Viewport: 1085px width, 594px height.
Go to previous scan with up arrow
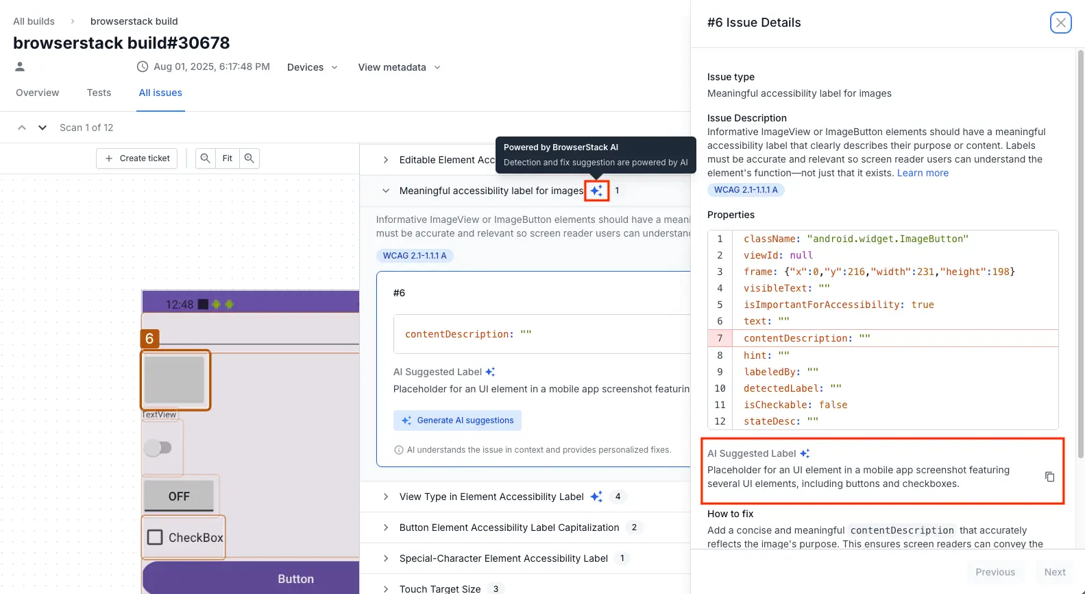tap(22, 128)
